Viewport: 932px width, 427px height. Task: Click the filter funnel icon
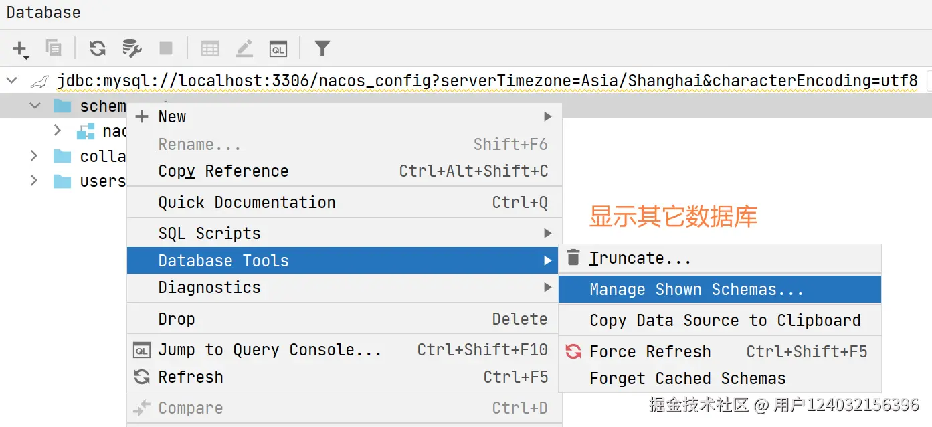(x=322, y=48)
